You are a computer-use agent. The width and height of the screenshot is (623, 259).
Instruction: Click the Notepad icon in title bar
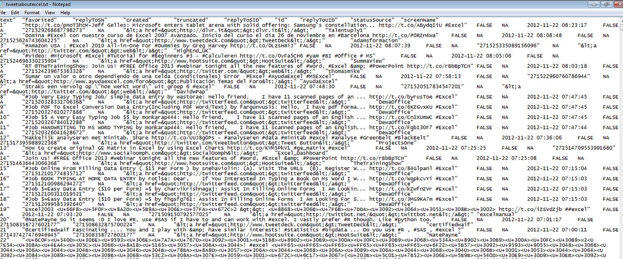point(1,4)
